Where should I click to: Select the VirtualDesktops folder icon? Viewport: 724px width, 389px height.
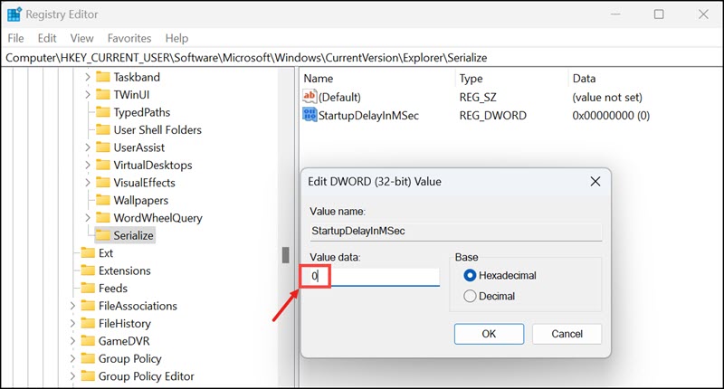[x=103, y=165]
